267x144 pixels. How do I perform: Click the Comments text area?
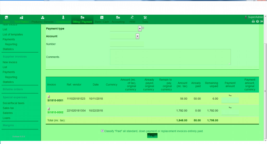pyautogui.click(x=170, y=57)
